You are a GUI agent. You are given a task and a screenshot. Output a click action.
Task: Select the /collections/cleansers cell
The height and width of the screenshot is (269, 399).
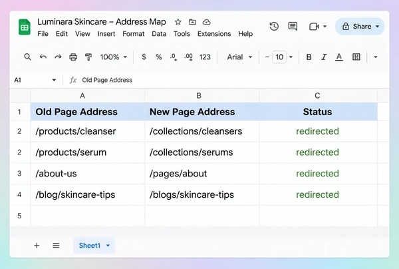tap(202, 131)
